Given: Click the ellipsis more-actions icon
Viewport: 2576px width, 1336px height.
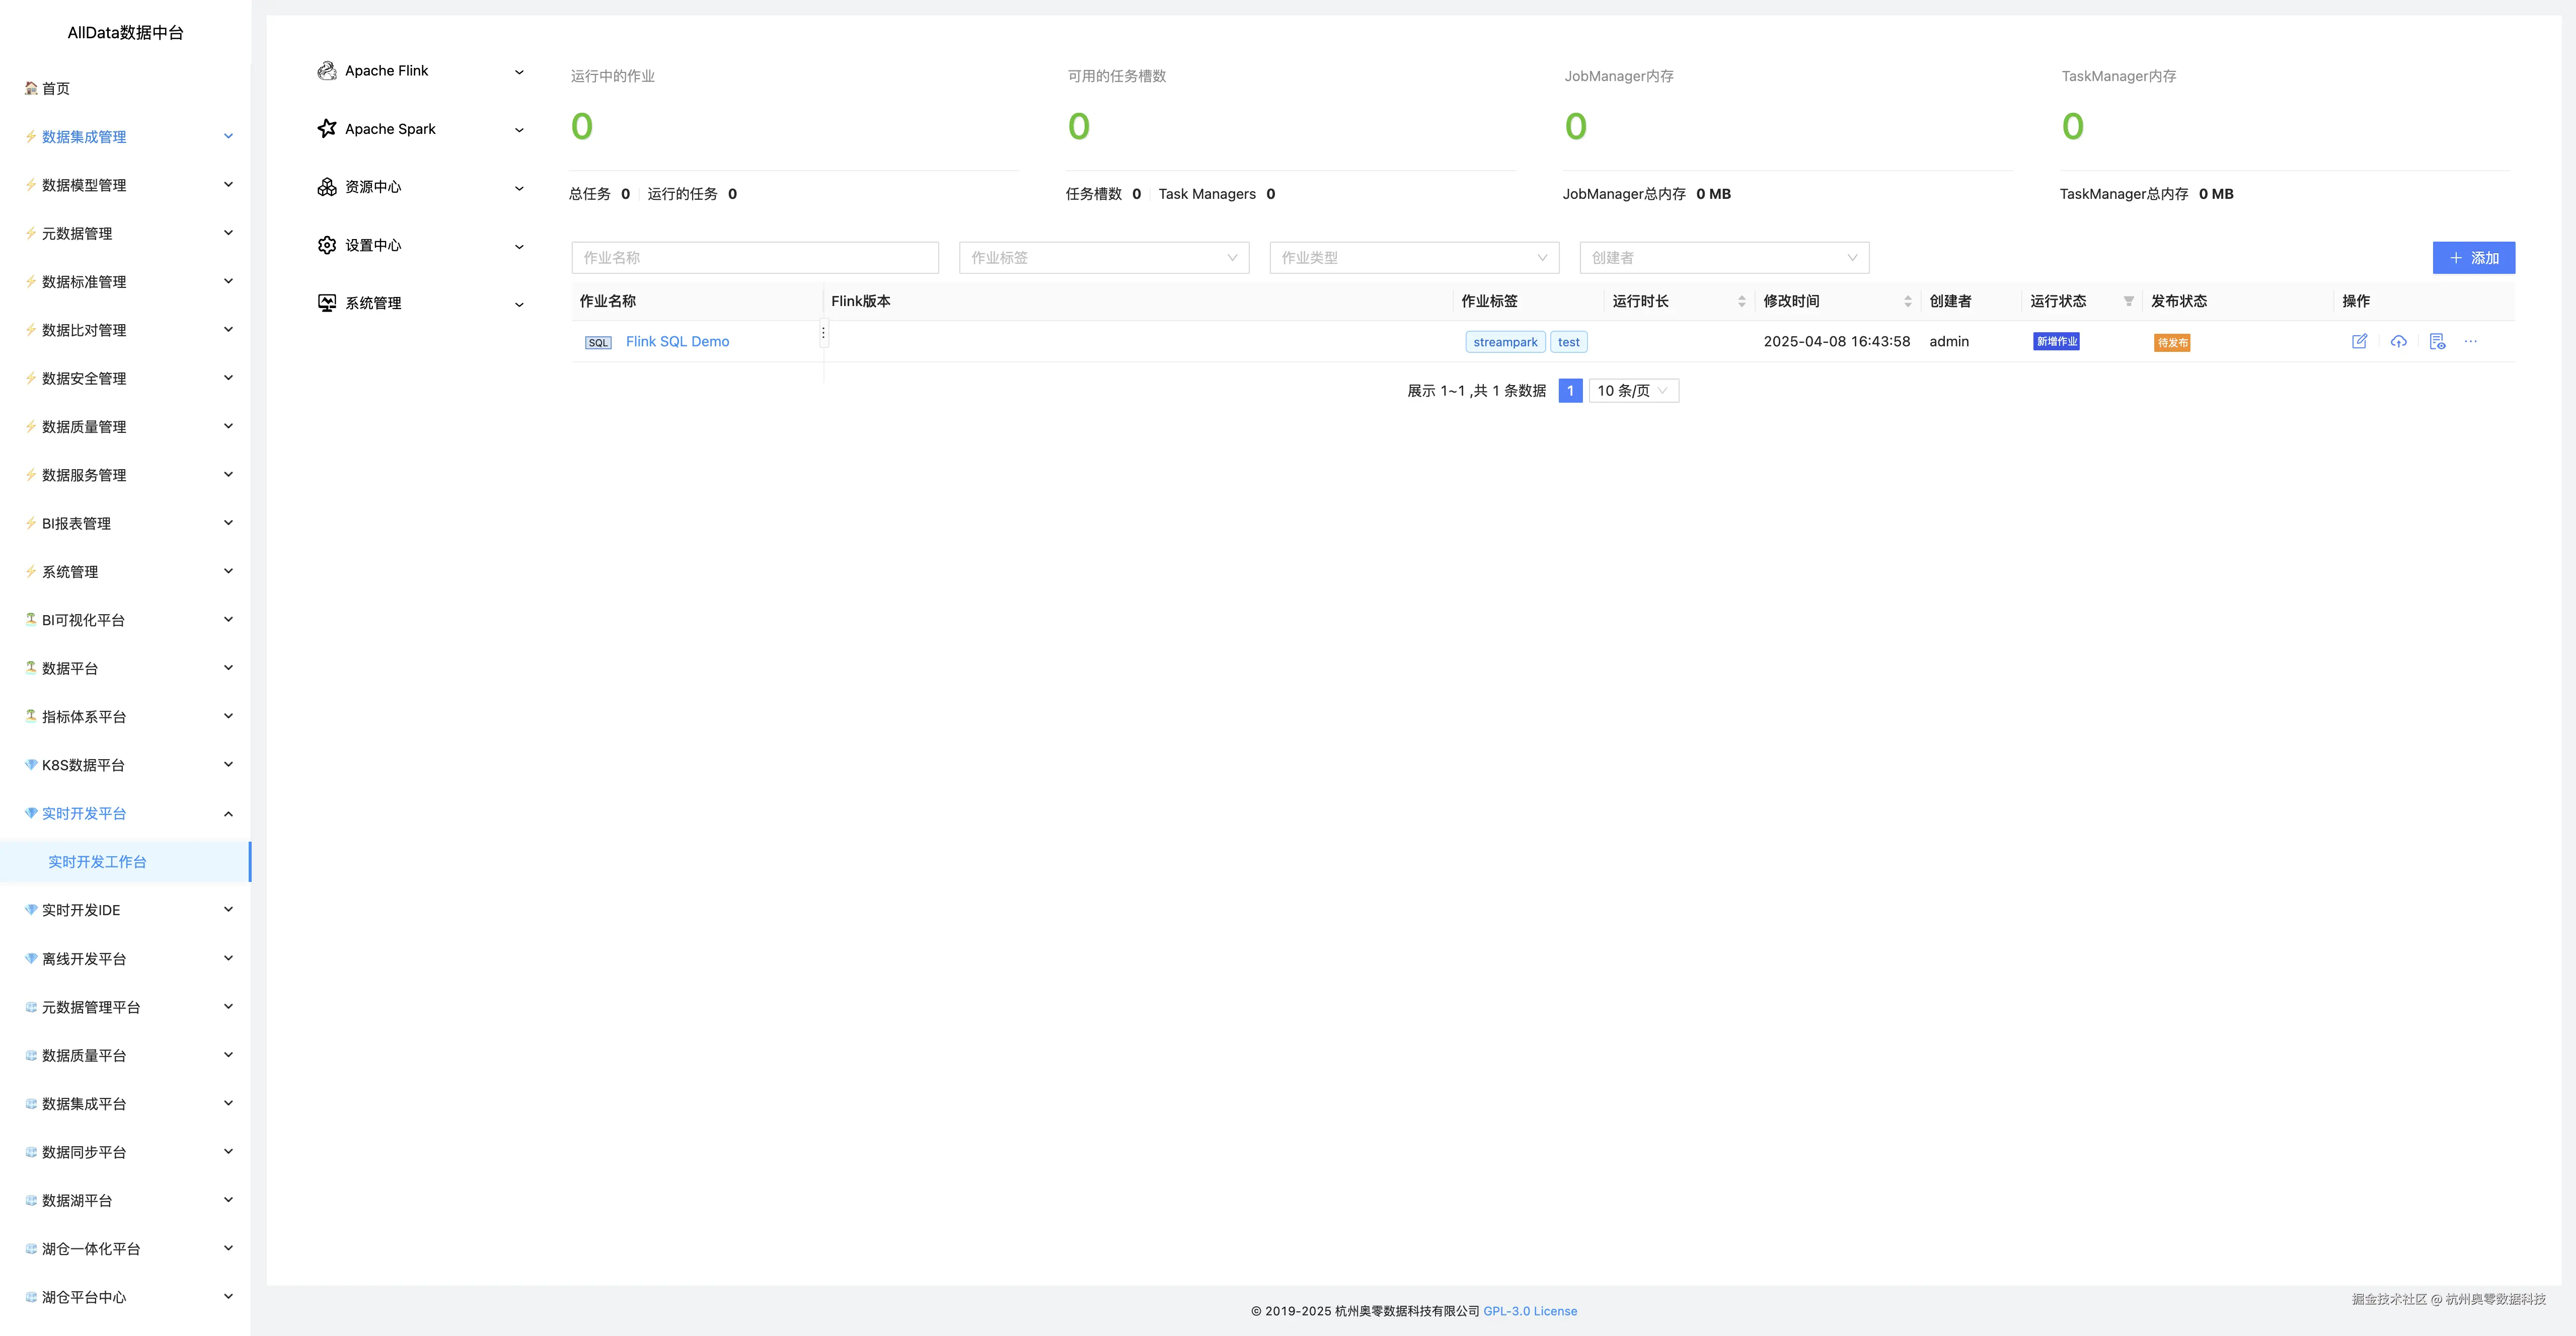Looking at the screenshot, I should coord(2471,341).
